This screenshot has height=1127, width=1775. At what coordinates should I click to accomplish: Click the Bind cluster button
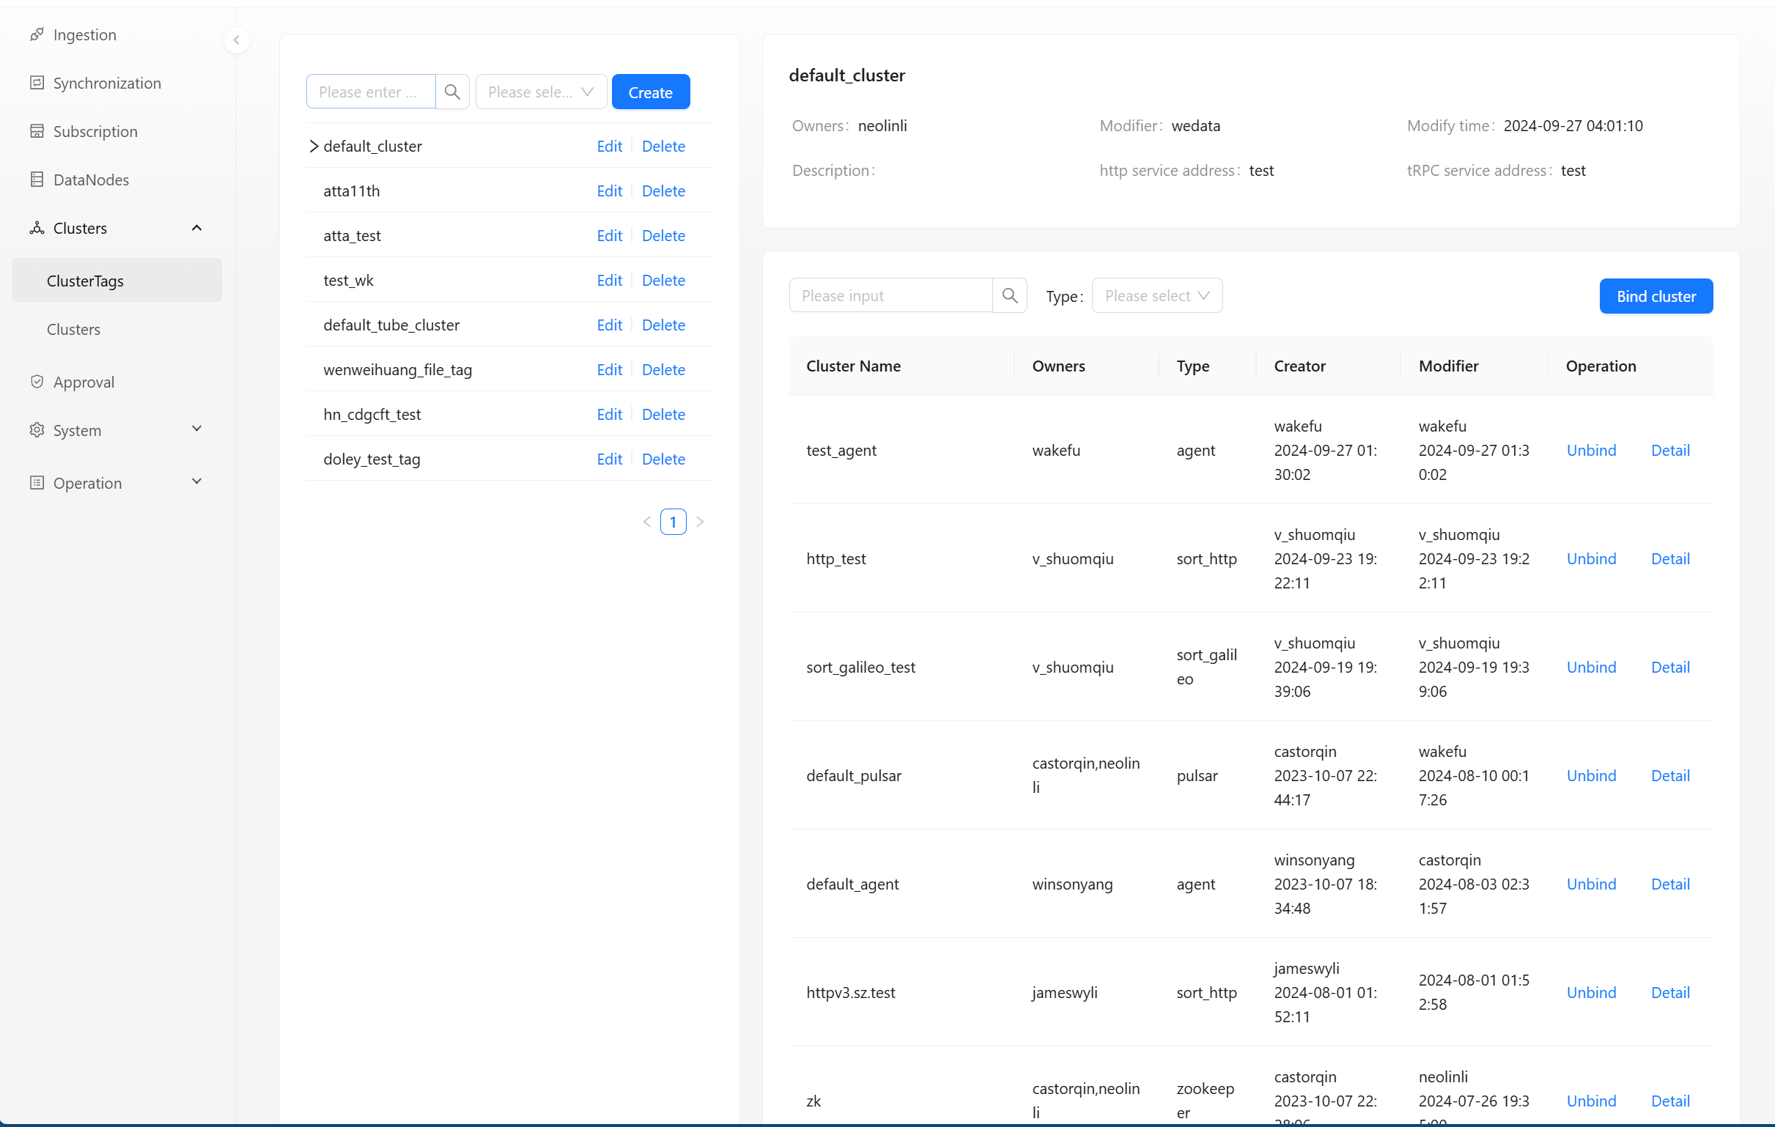pyautogui.click(x=1656, y=296)
